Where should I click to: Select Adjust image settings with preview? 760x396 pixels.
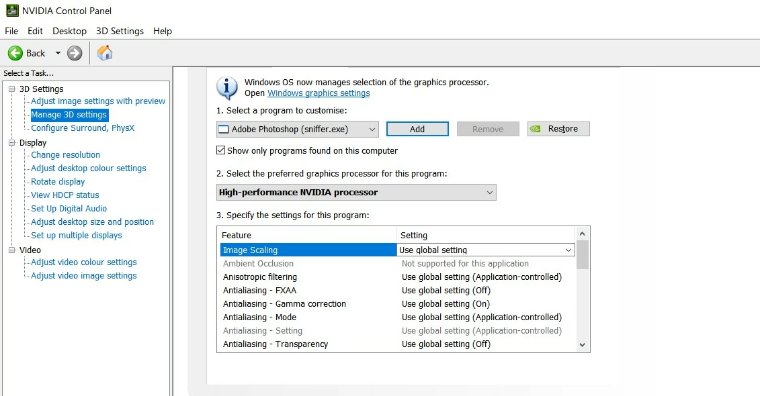pyautogui.click(x=98, y=101)
